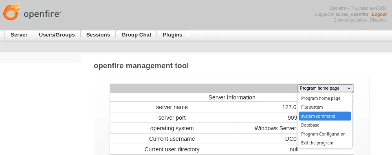
Task: Click the 127.0 server name value
Action: click(289, 107)
